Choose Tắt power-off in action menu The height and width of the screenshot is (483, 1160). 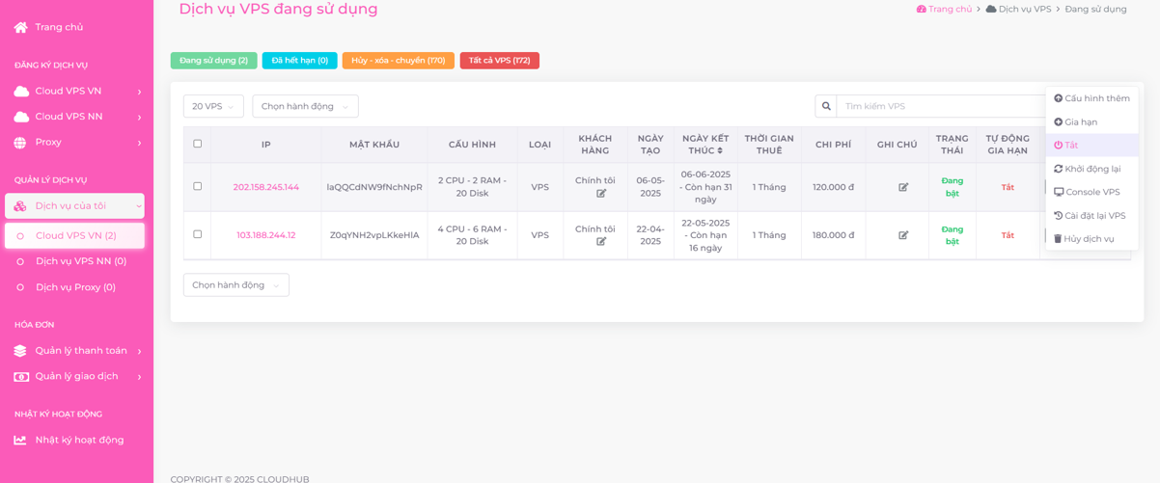[x=1091, y=146]
